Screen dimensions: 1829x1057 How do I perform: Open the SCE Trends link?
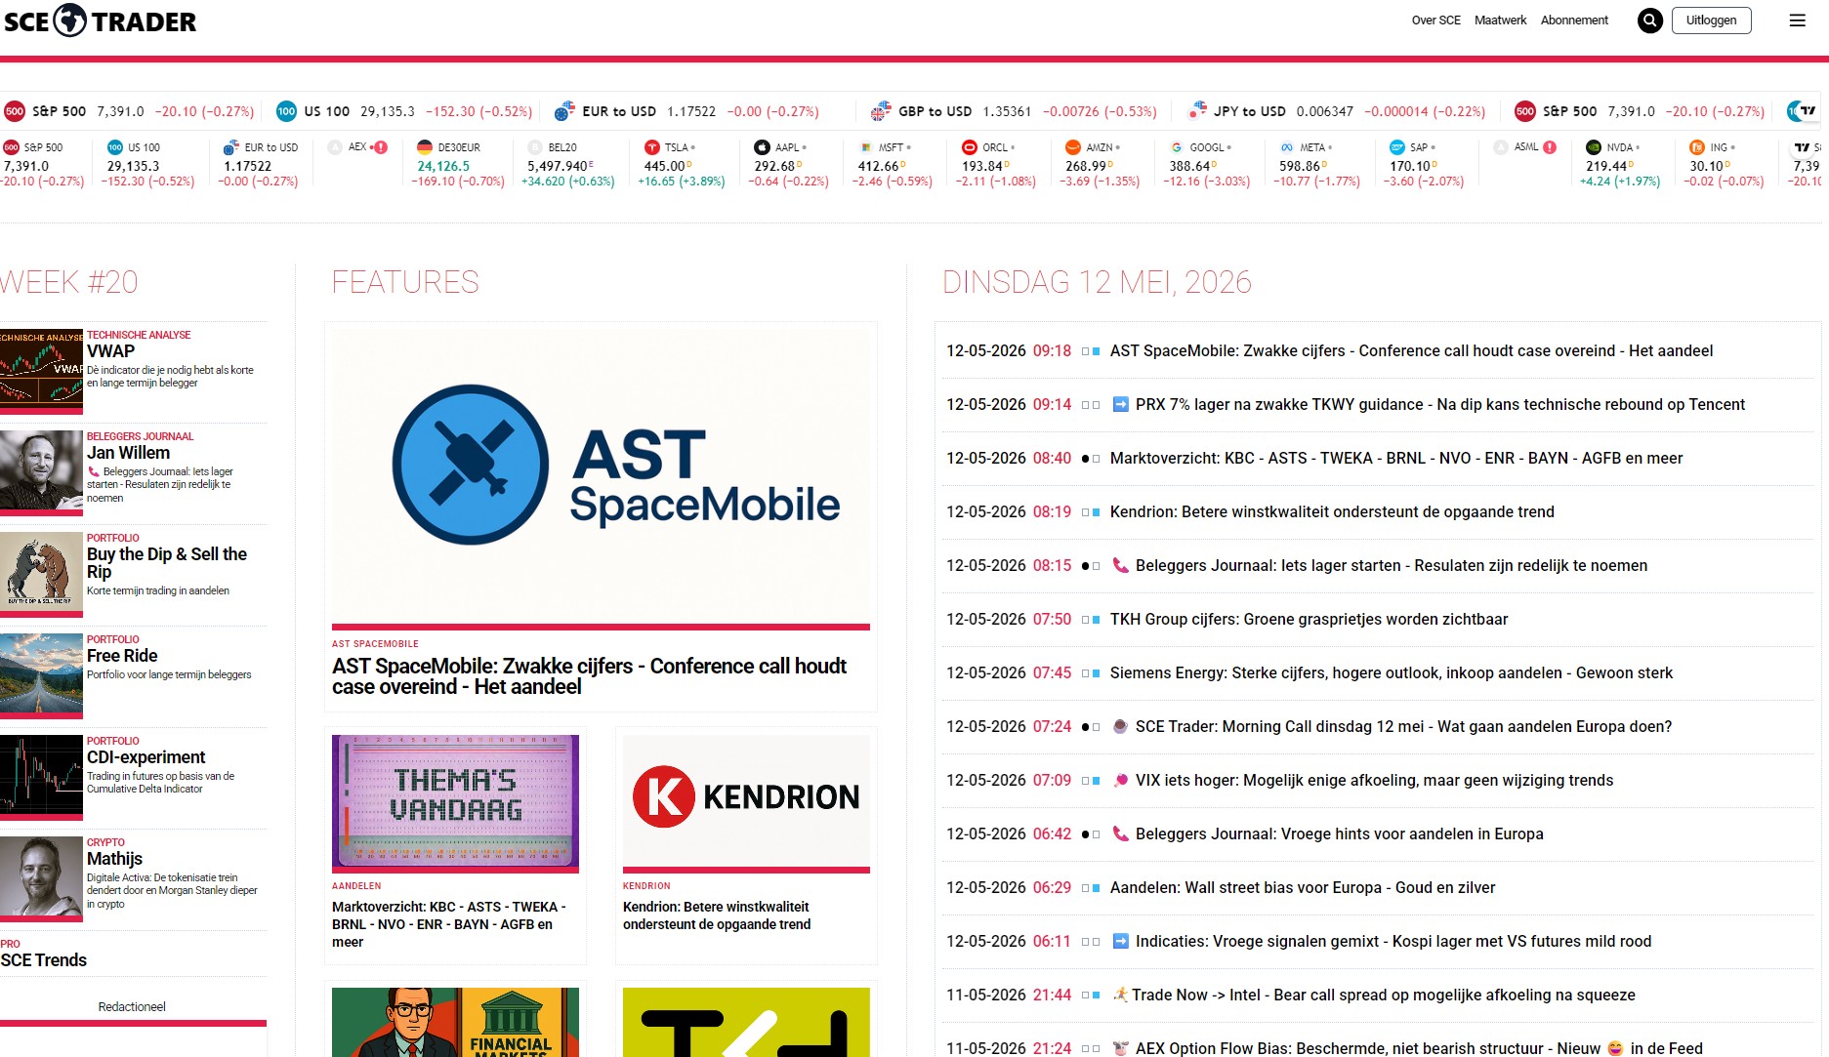[x=44, y=960]
